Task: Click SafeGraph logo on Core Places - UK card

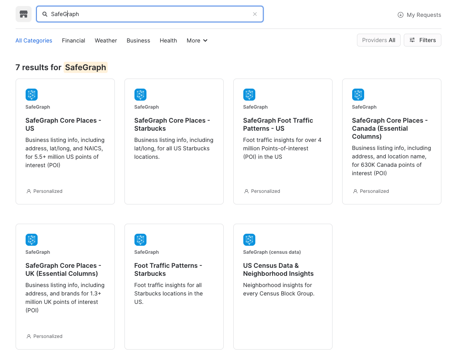Action: tap(32, 240)
